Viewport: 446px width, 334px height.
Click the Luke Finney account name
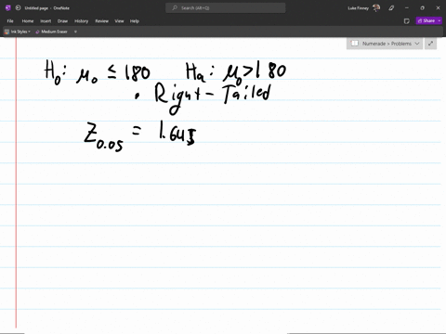(358, 8)
